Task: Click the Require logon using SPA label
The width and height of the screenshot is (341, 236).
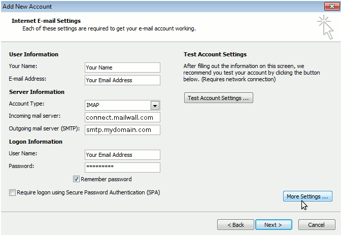Action: [x=88, y=192]
